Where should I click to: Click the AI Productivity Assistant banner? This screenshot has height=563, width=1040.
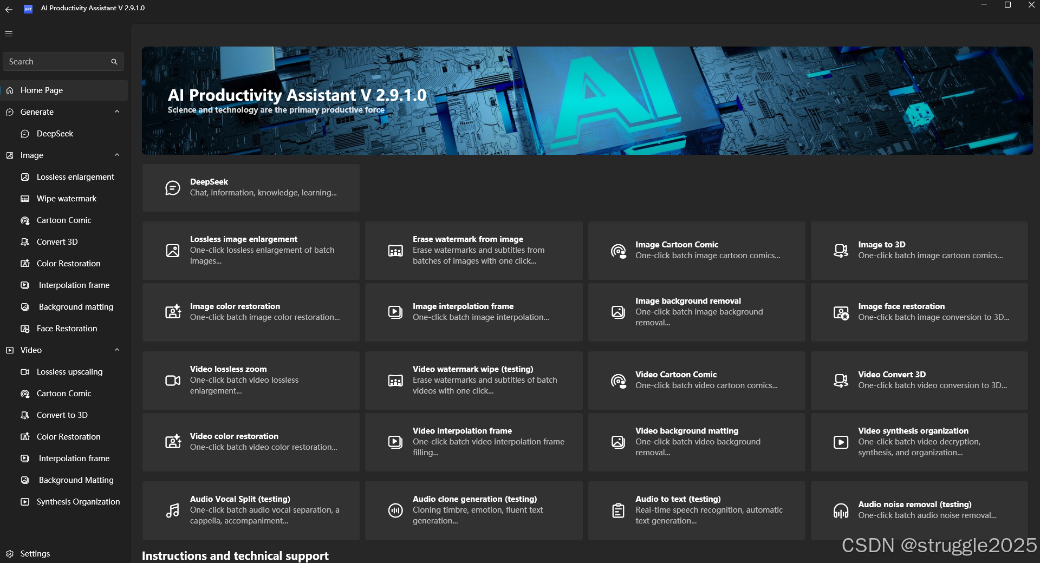(587, 101)
